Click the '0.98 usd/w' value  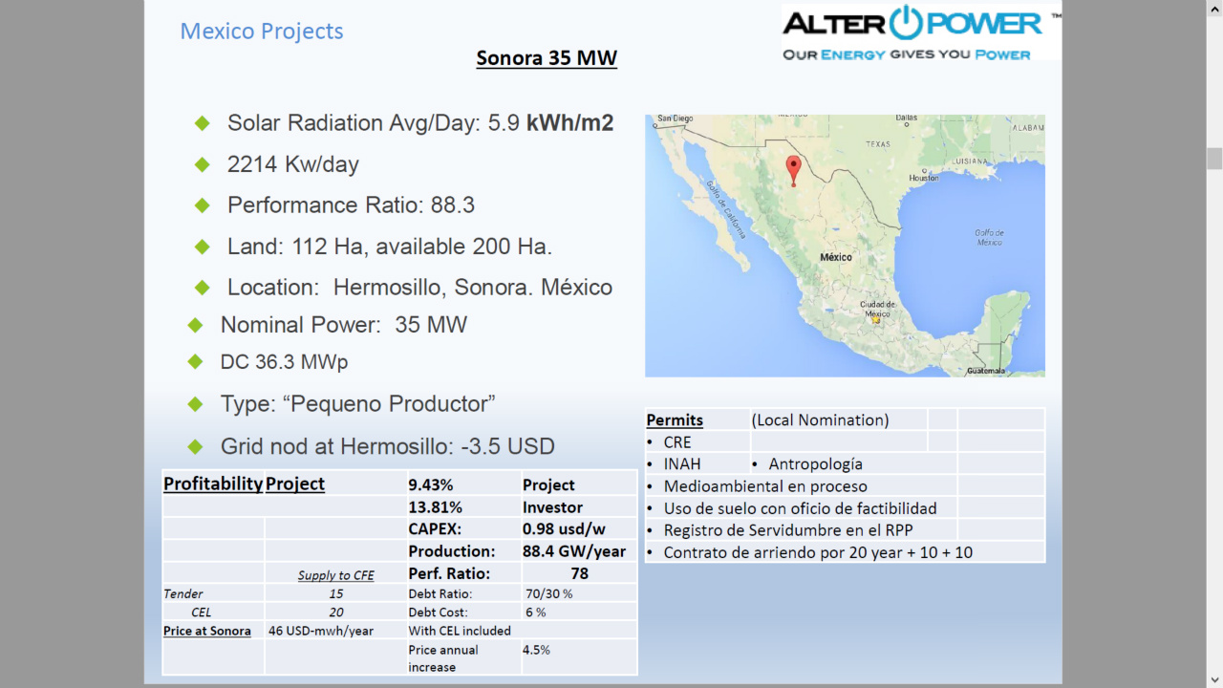(x=564, y=528)
